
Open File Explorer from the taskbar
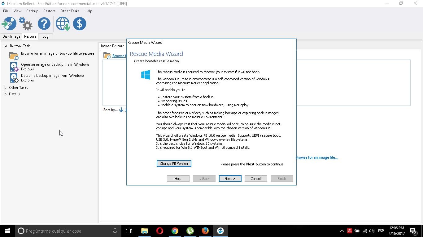click(x=145, y=231)
